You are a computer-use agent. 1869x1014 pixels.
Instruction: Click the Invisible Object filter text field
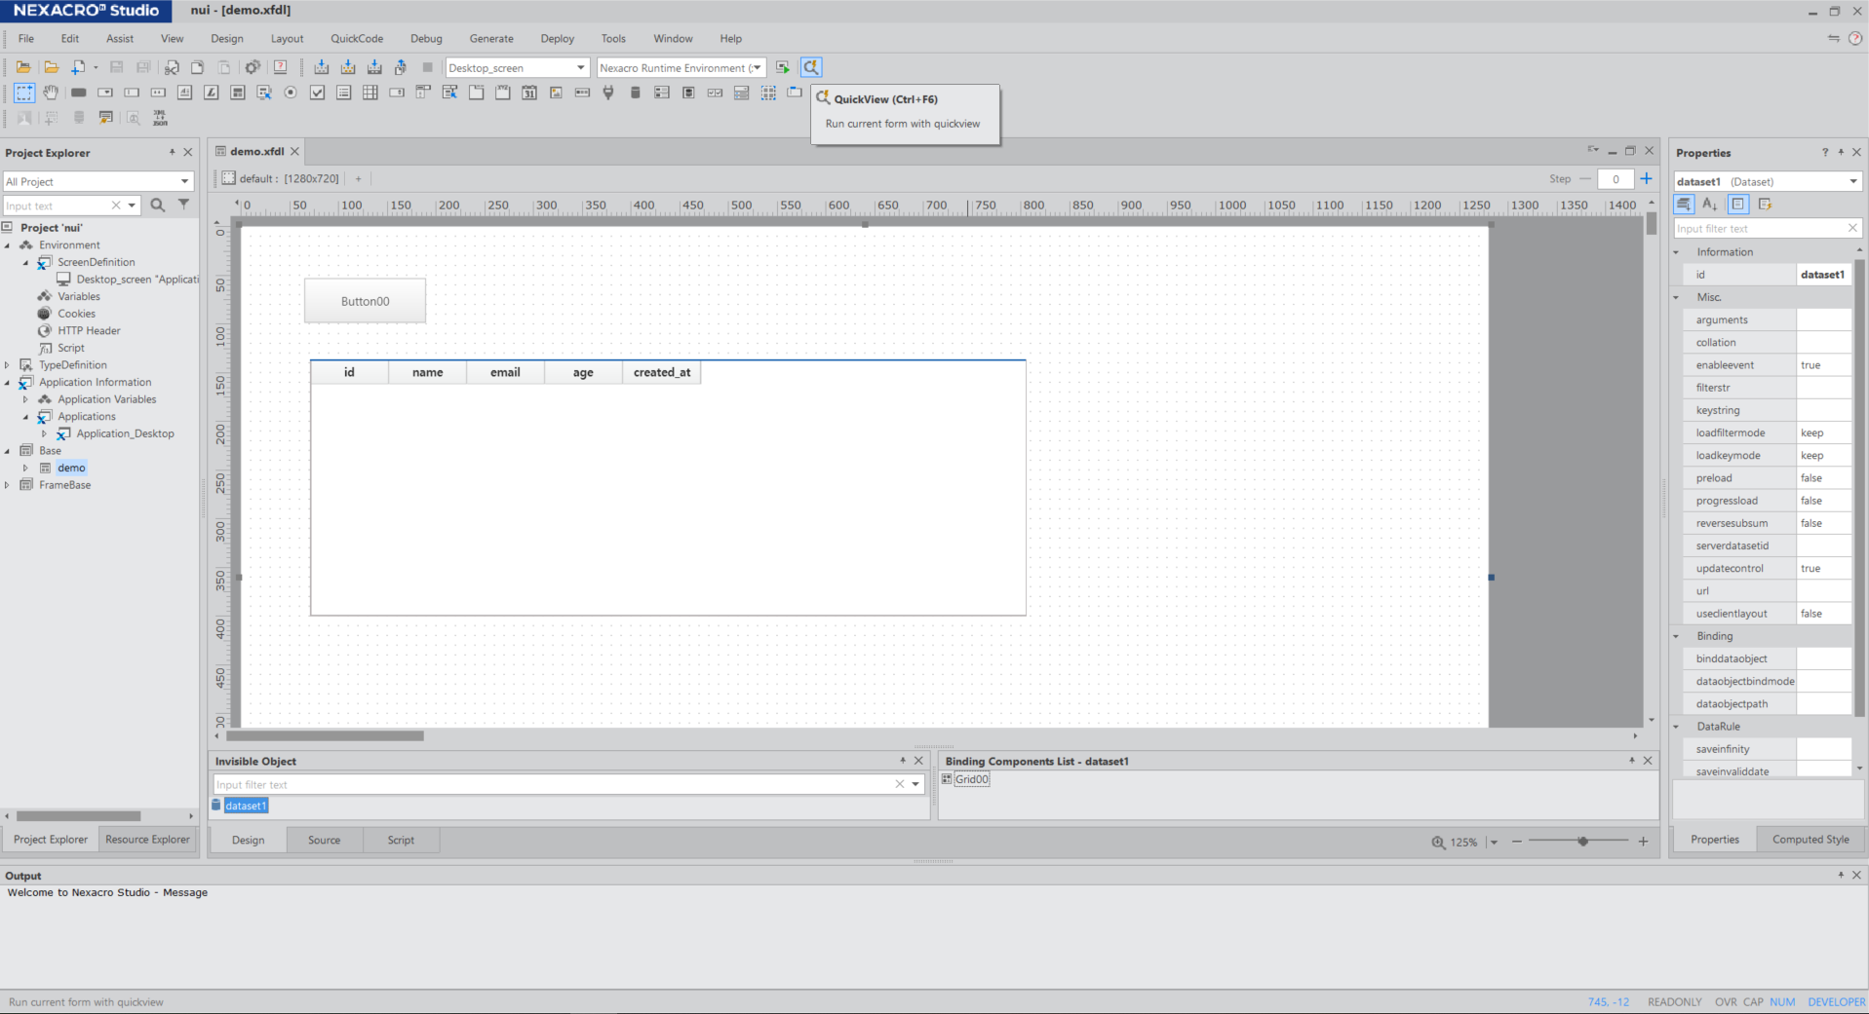[551, 784]
